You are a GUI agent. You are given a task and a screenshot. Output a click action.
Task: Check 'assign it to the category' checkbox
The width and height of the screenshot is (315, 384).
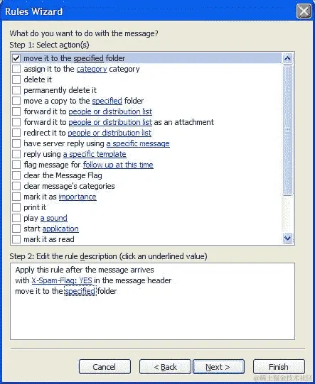[x=16, y=69]
